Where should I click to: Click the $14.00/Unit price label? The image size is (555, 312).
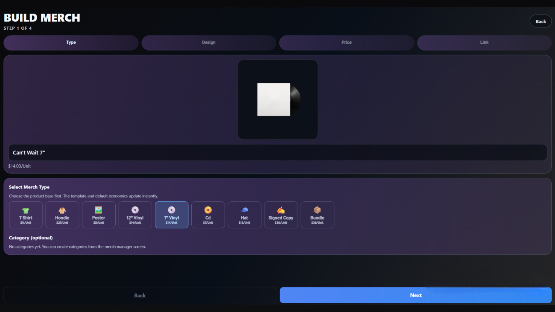coord(19,166)
